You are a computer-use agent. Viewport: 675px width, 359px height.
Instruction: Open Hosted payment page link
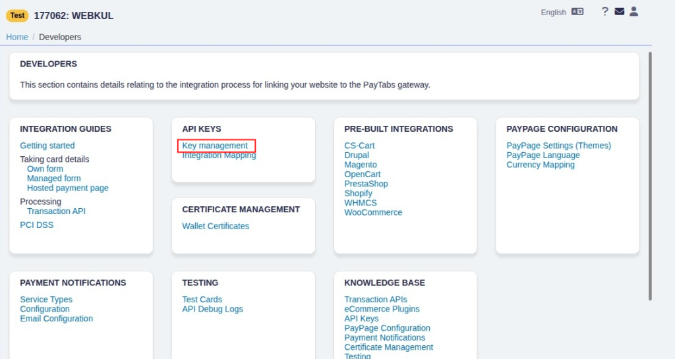click(68, 188)
